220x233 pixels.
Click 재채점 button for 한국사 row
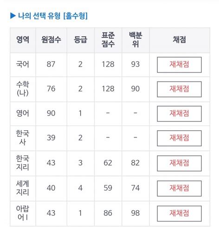(x=179, y=138)
